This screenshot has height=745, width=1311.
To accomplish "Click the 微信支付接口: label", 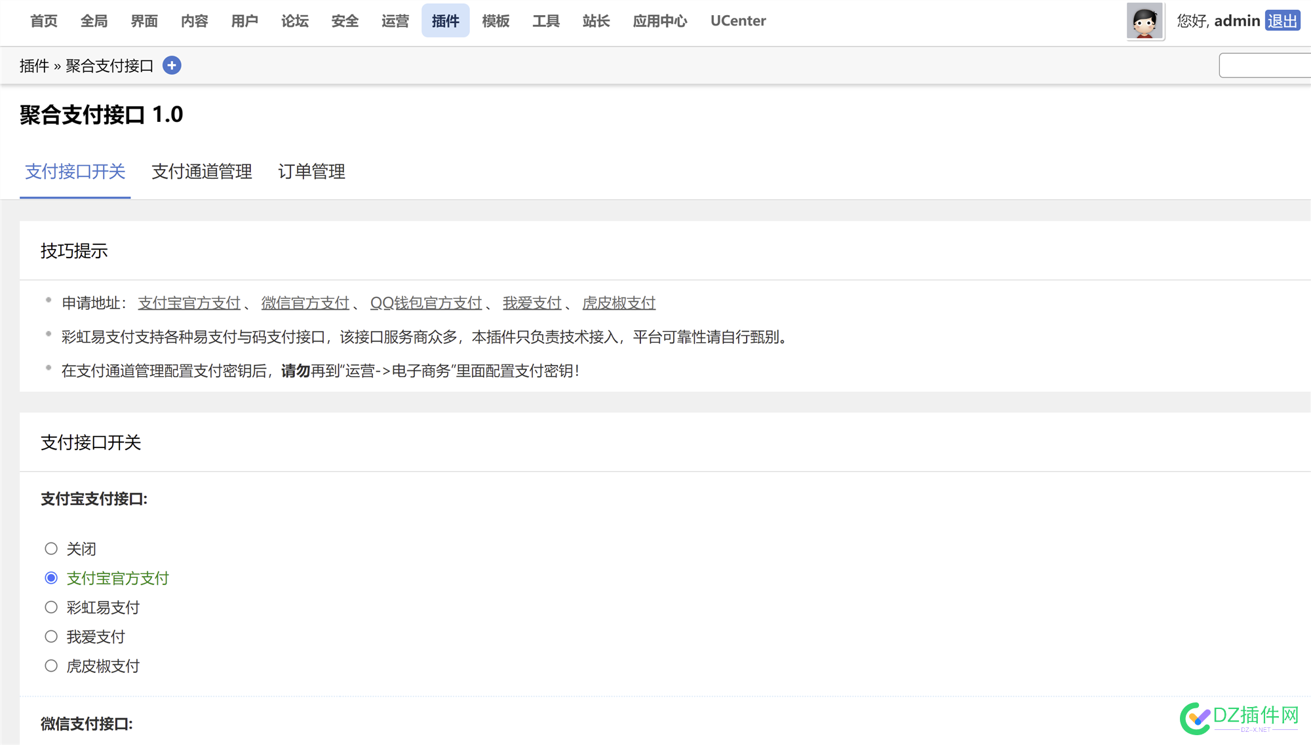I will tap(87, 724).
